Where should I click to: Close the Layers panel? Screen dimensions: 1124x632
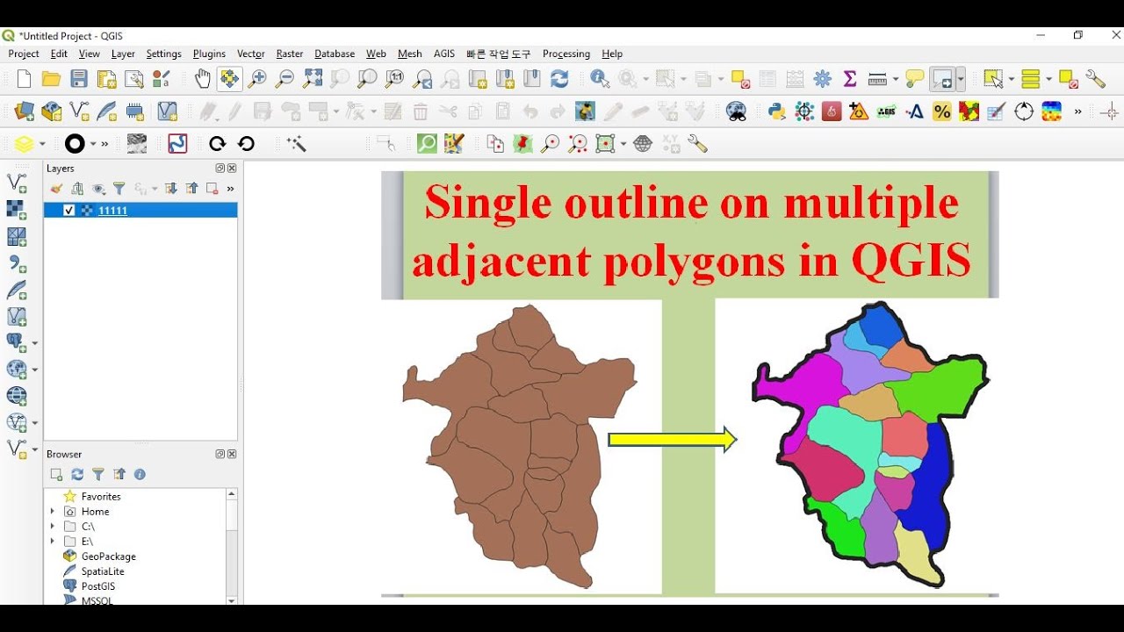click(232, 169)
